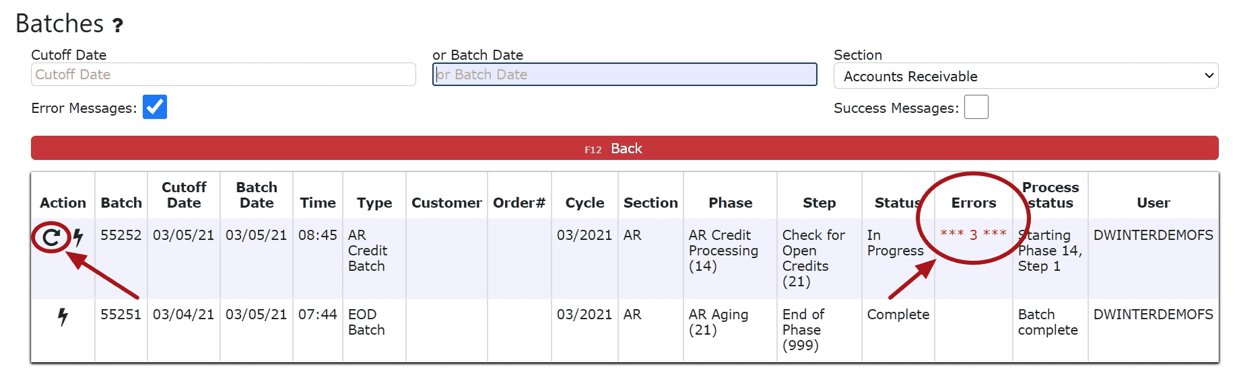The height and width of the screenshot is (375, 1235).
Task: Click the Status column header
Action: (897, 202)
